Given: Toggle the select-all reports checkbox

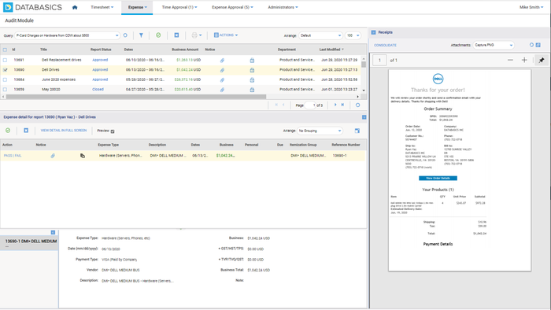Looking at the screenshot, I should (x=5, y=50).
